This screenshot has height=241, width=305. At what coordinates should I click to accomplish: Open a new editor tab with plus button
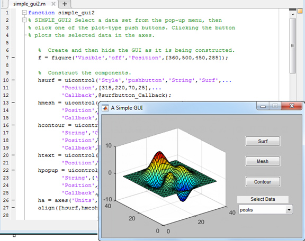coord(65,4)
